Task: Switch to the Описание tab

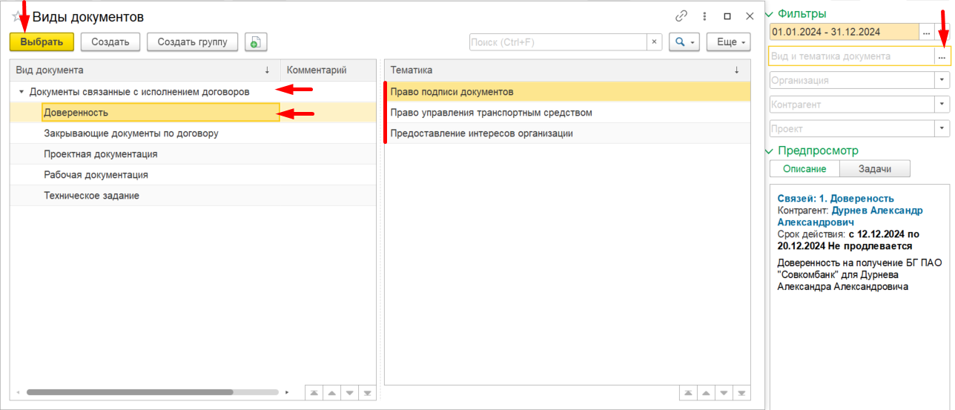Action: pyautogui.click(x=804, y=169)
